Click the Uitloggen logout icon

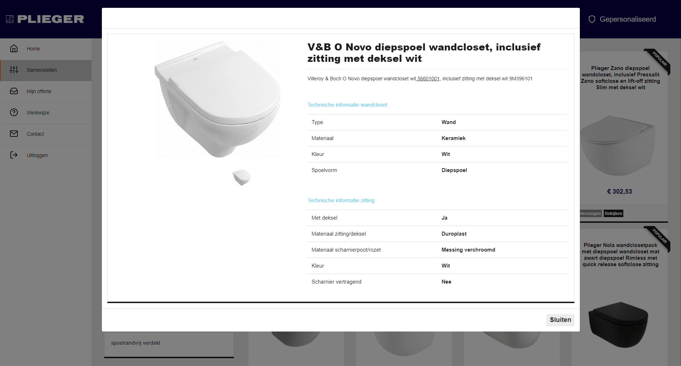(x=14, y=155)
